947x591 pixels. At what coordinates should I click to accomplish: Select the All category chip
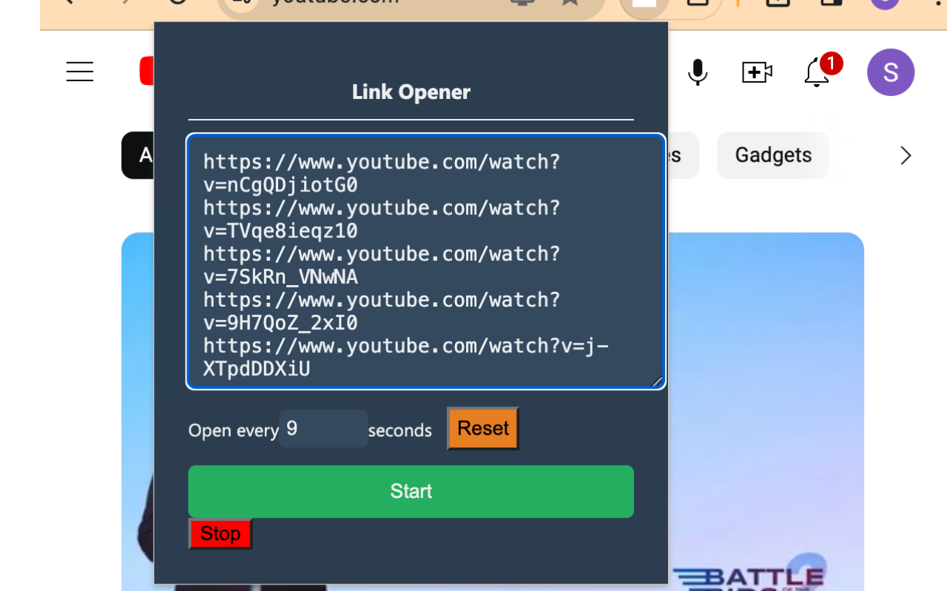point(137,155)
